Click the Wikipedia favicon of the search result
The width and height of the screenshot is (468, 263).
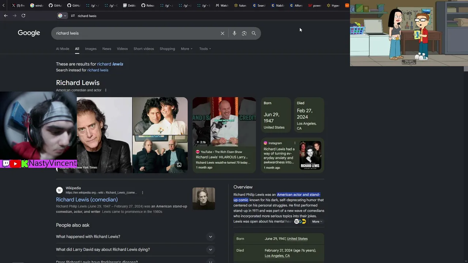59,190
